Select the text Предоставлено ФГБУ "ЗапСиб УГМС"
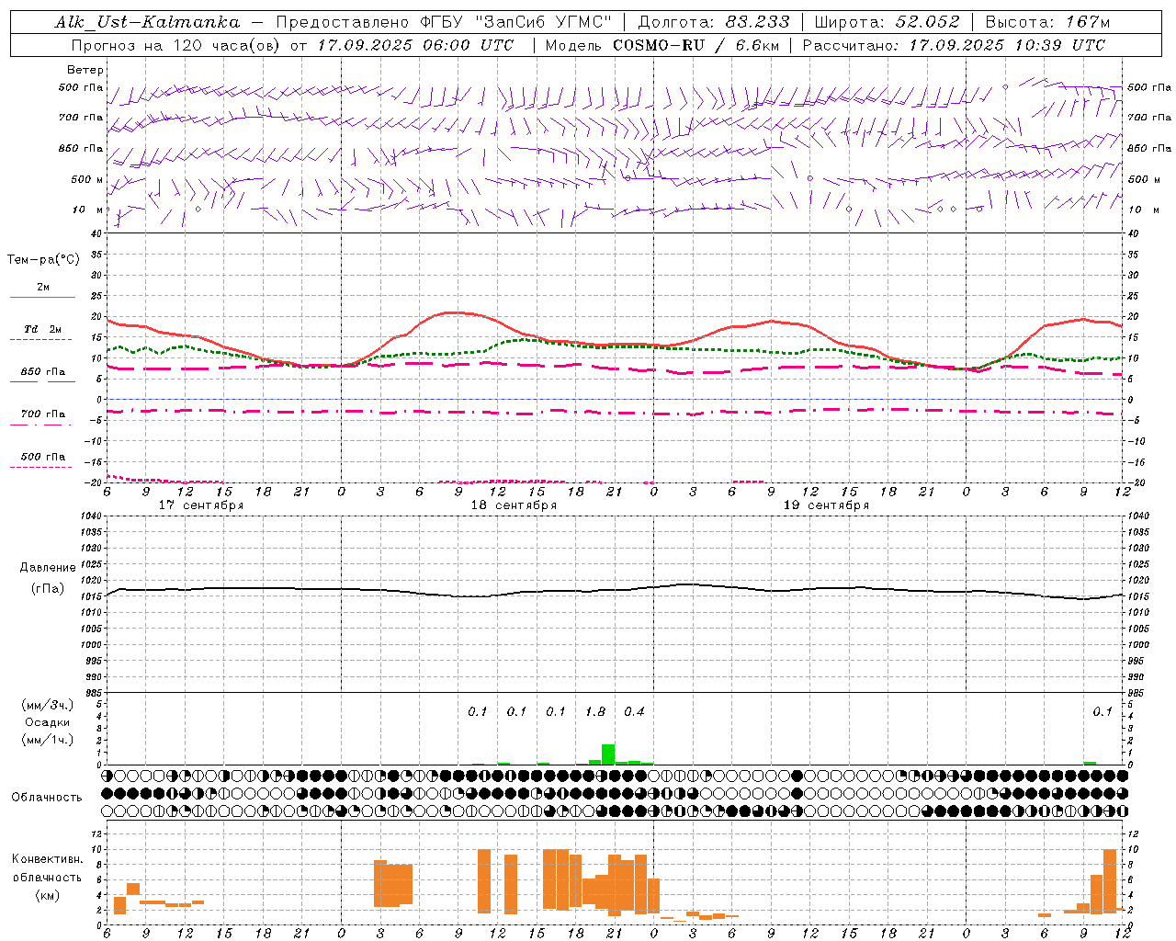 coord(444,22)
